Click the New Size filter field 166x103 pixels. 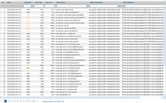[50, 6]
